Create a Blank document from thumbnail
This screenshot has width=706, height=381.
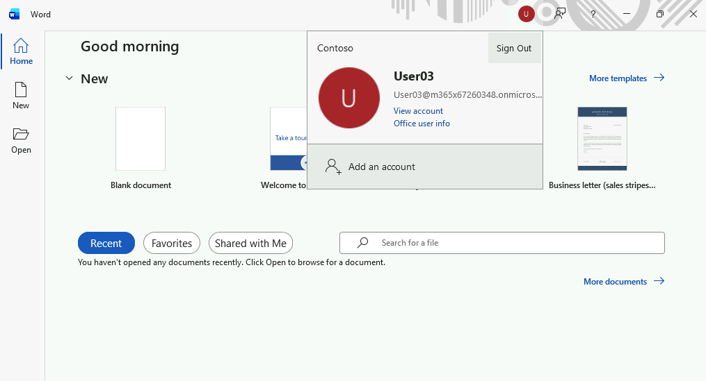pos(141,139)
